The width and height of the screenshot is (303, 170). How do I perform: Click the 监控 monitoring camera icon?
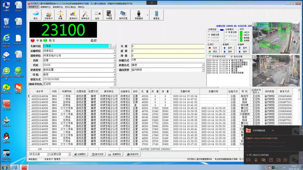click(97, 15)
